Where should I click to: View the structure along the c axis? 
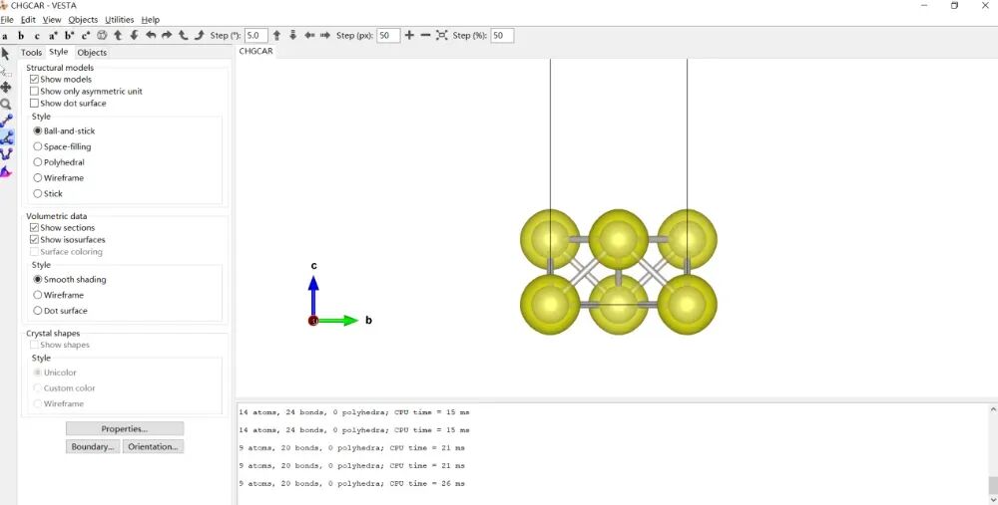(x=37, y=36)
